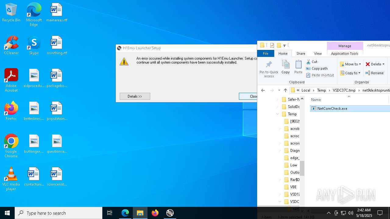Image resolution: width=390 pixels, height=219 pixels.
Task: Click Details button in H1Emu Setup dialog
Action: tap(135, 96)
